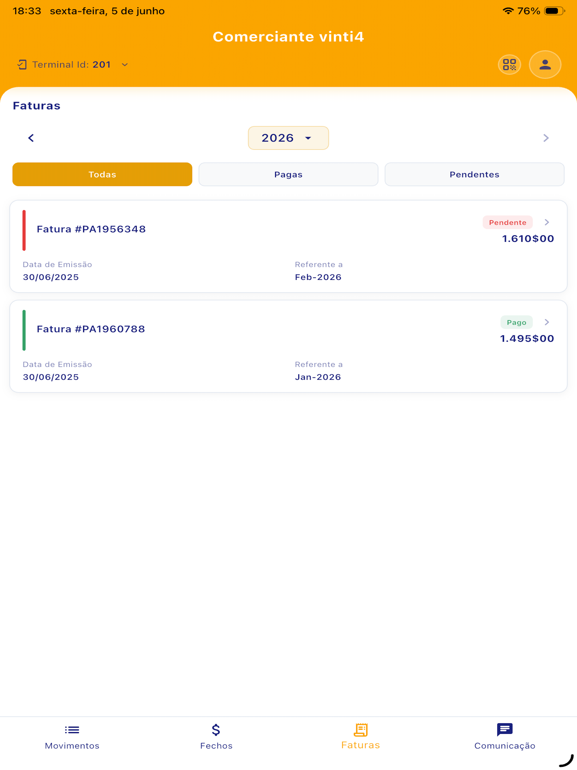The width and height of the screenshot is (577, 770).
Task: Open the user profile icon
Action: [x=545, y=65]
